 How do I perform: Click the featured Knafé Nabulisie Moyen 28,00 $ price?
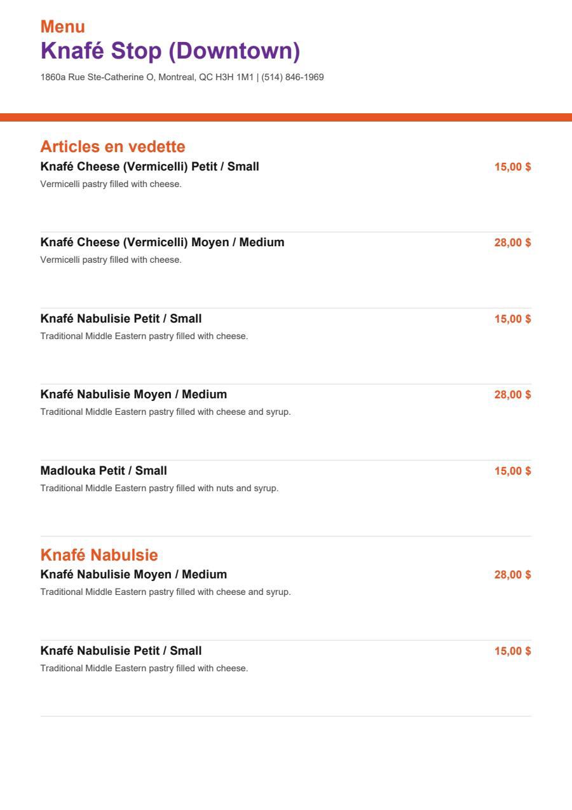(x=513, y=395)
